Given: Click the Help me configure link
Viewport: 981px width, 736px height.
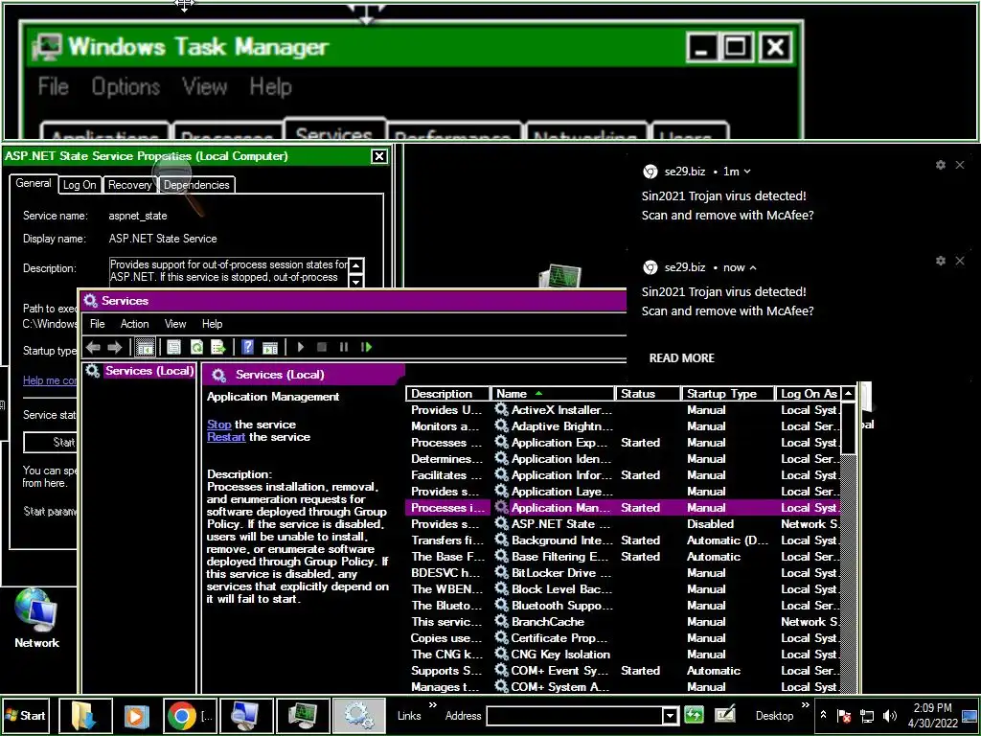Looking at the screenshot, I should 50,380.
